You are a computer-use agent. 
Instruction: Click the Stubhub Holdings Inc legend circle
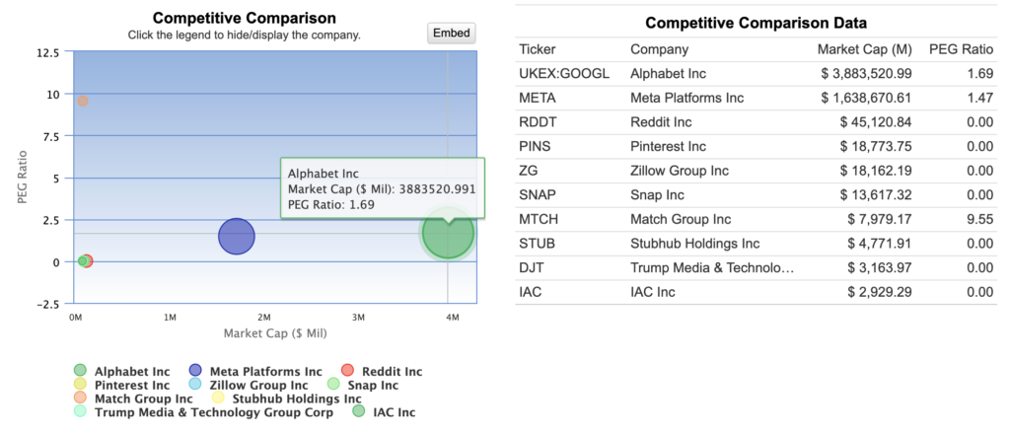click(x=218, y=399)
